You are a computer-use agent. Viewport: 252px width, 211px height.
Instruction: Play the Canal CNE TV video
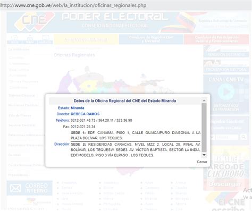tap(226, 91)
